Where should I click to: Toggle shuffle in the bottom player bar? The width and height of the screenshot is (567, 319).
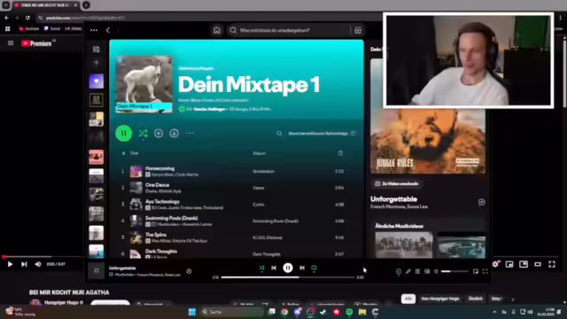point(261,268)
